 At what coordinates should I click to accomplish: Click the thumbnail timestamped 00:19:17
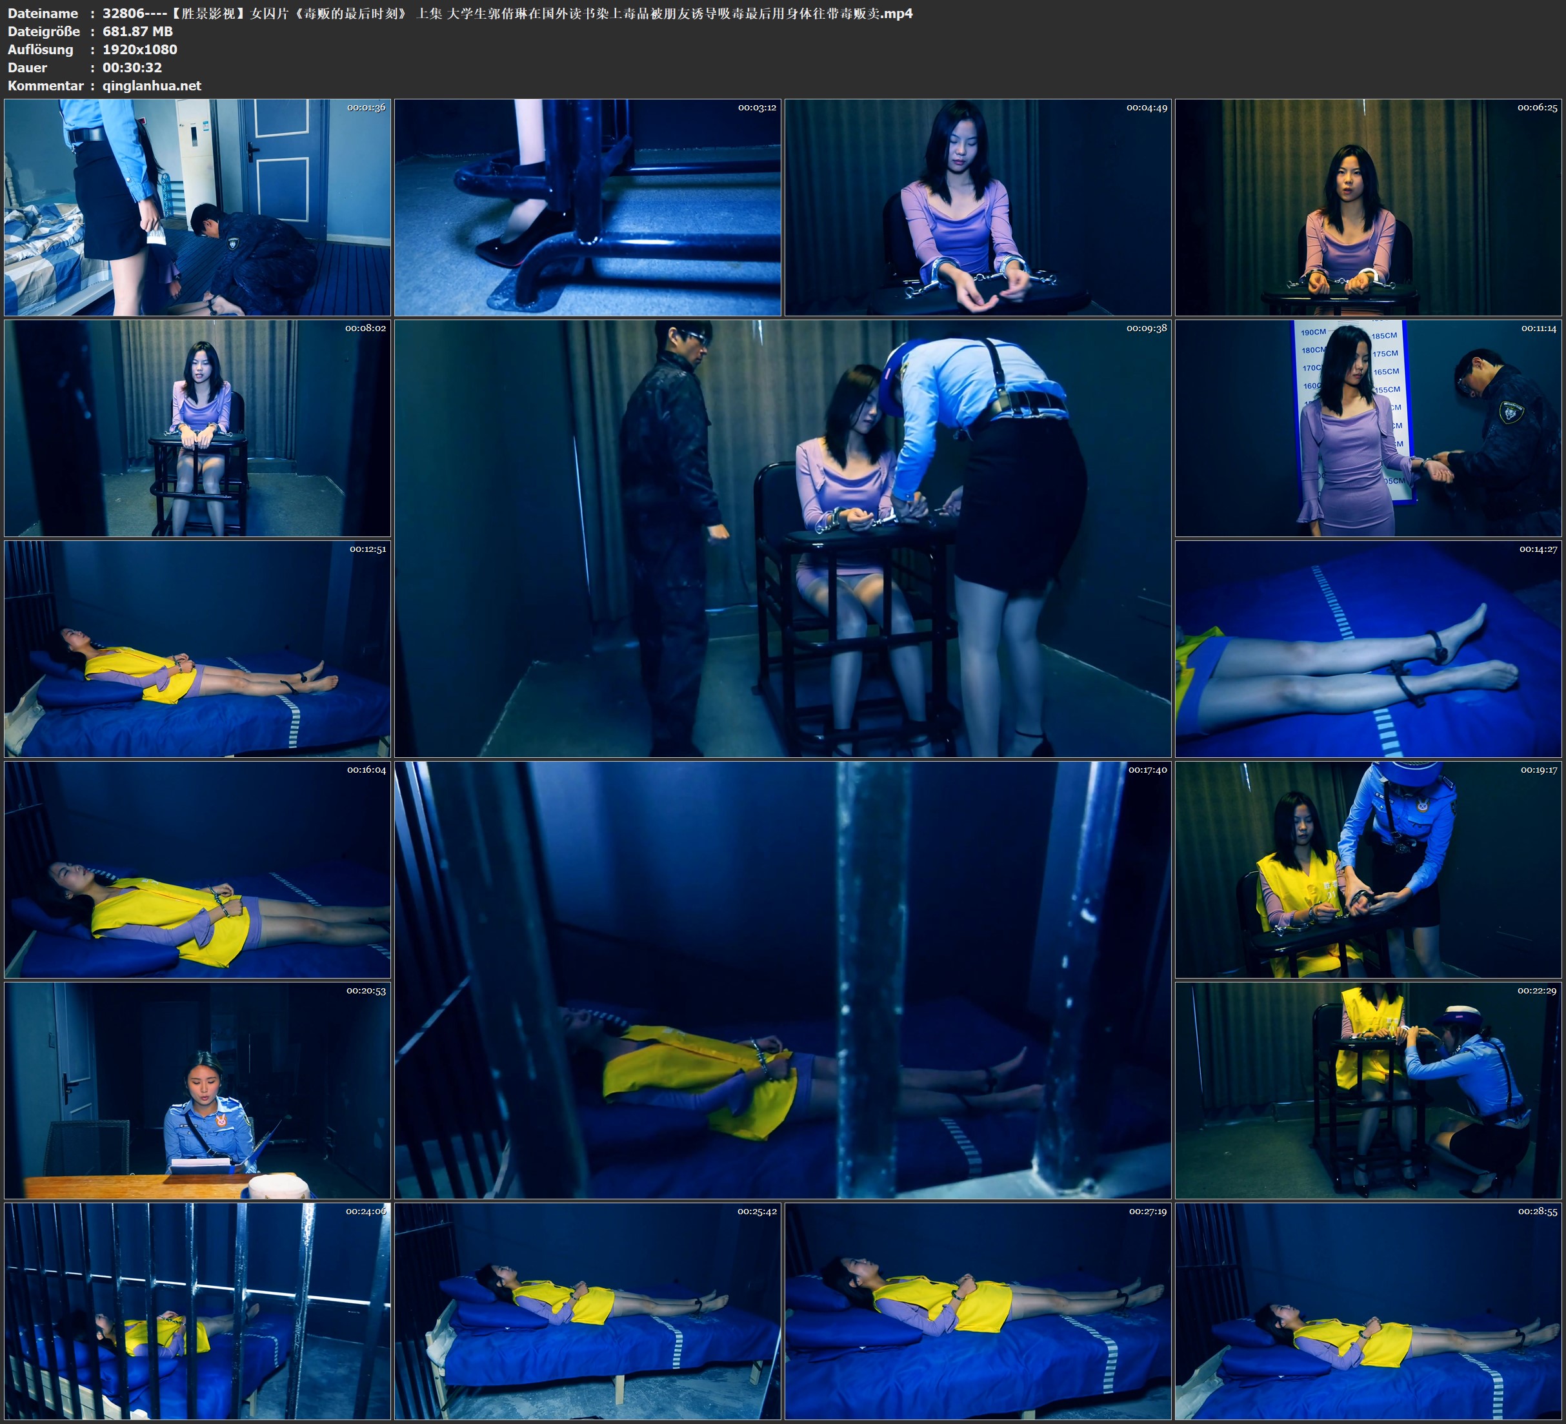tap(1369, 869)
